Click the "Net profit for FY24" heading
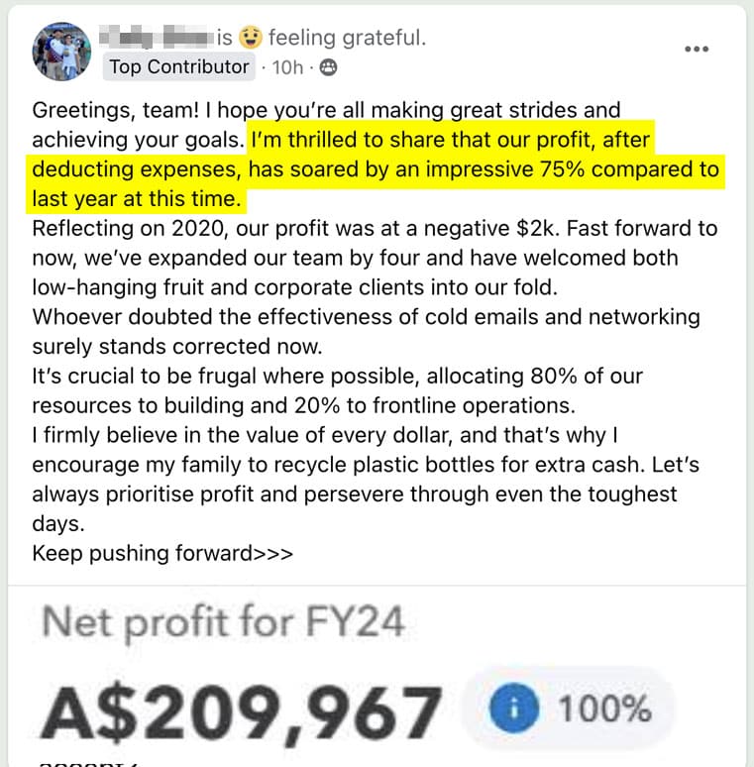This screenshot has height=767, width=754. [223, 623]
